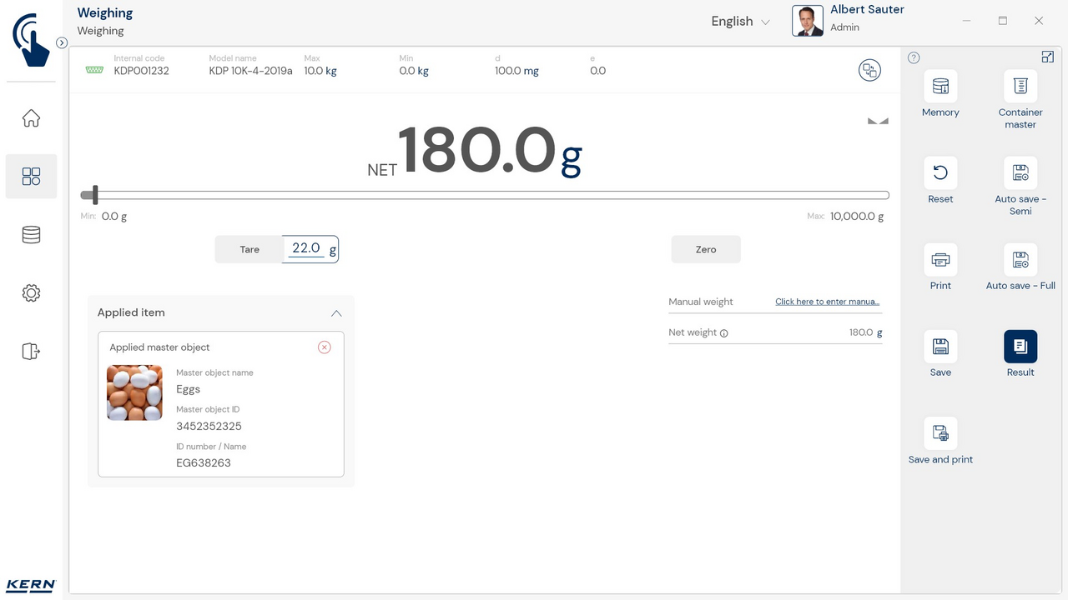Viewport: 1068px width, 600px height.
Task: Expand the left sidebar navigation
Action: tap(62, 42)
